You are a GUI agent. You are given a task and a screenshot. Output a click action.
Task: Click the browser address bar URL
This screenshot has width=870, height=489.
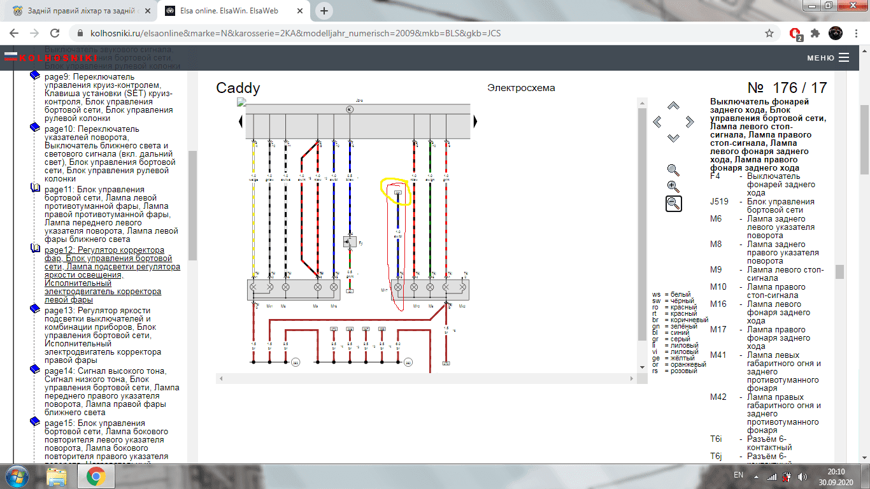point(294,33)
